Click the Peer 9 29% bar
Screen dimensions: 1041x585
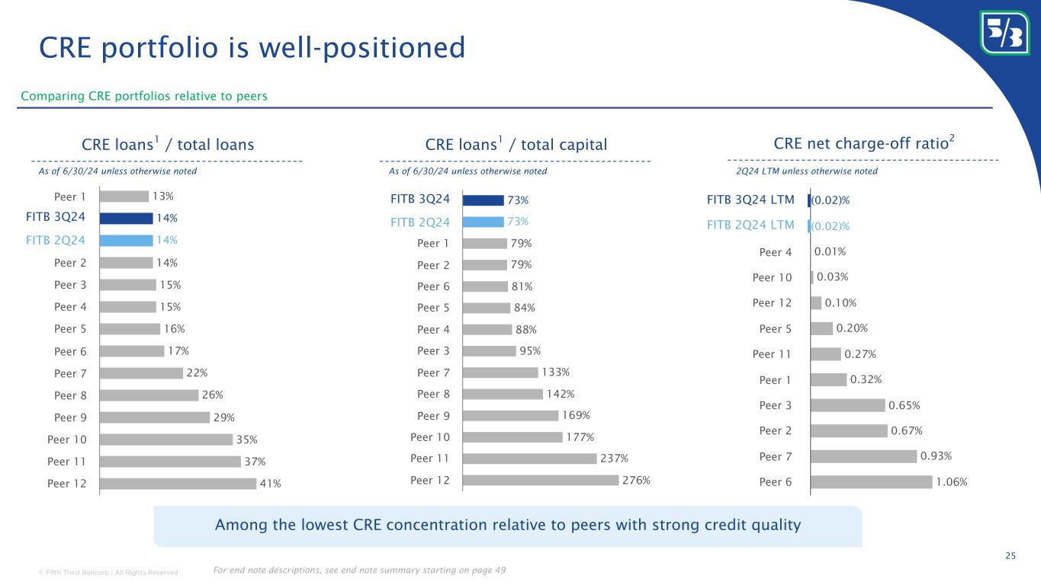(154, 417)
